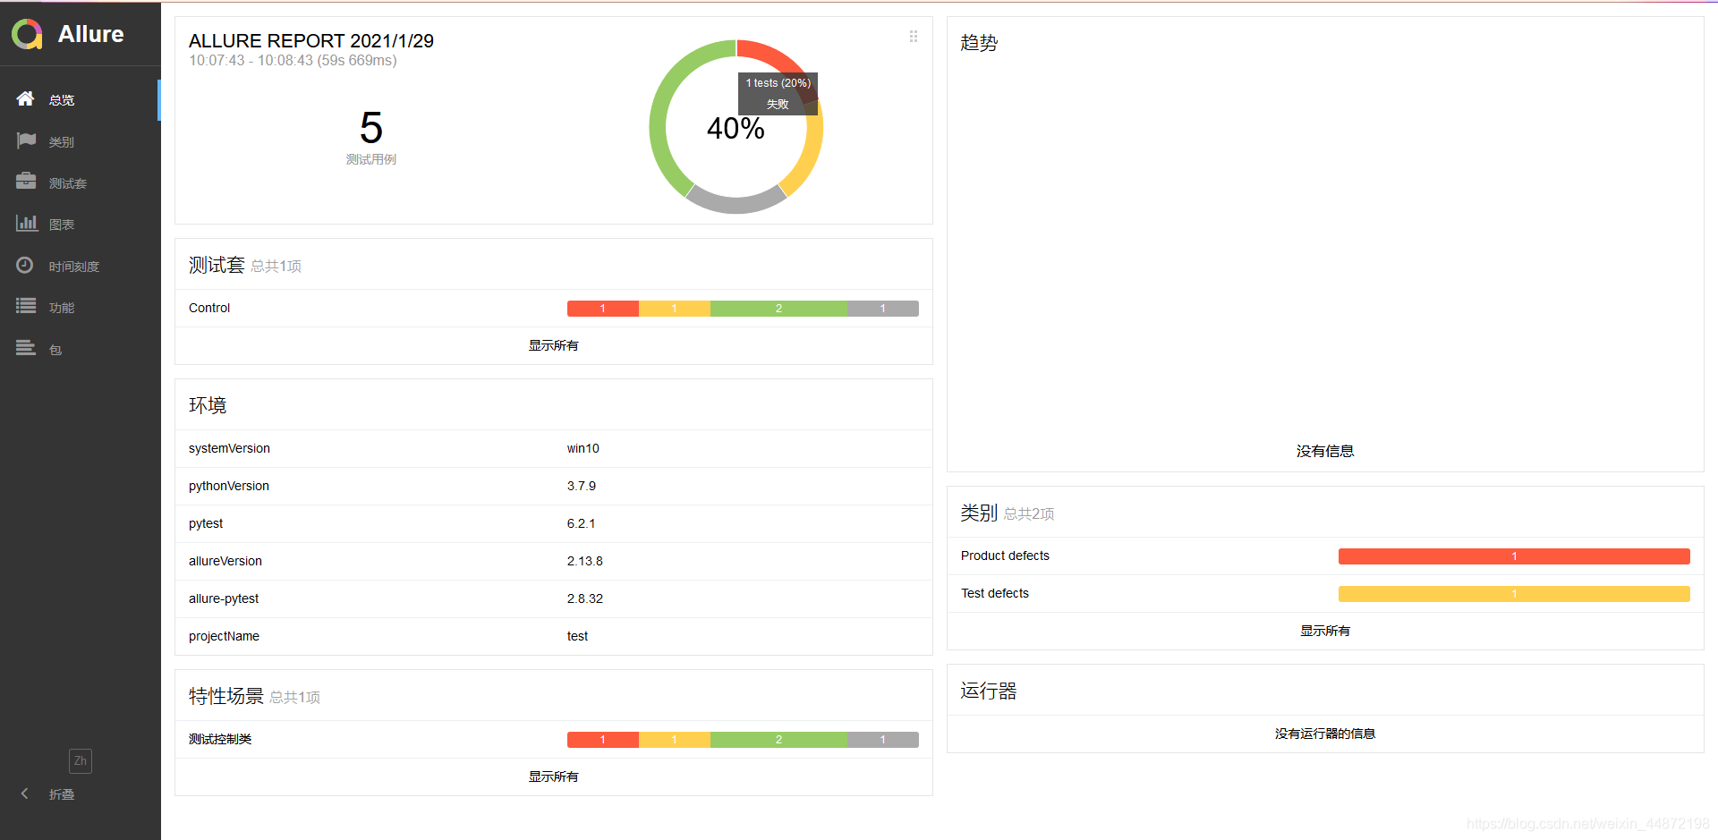Image resolution: width=1718 pixels, height=840 pixels.
Task: Click the 折叠 collapse label
Action: click(x=62, y=794)
